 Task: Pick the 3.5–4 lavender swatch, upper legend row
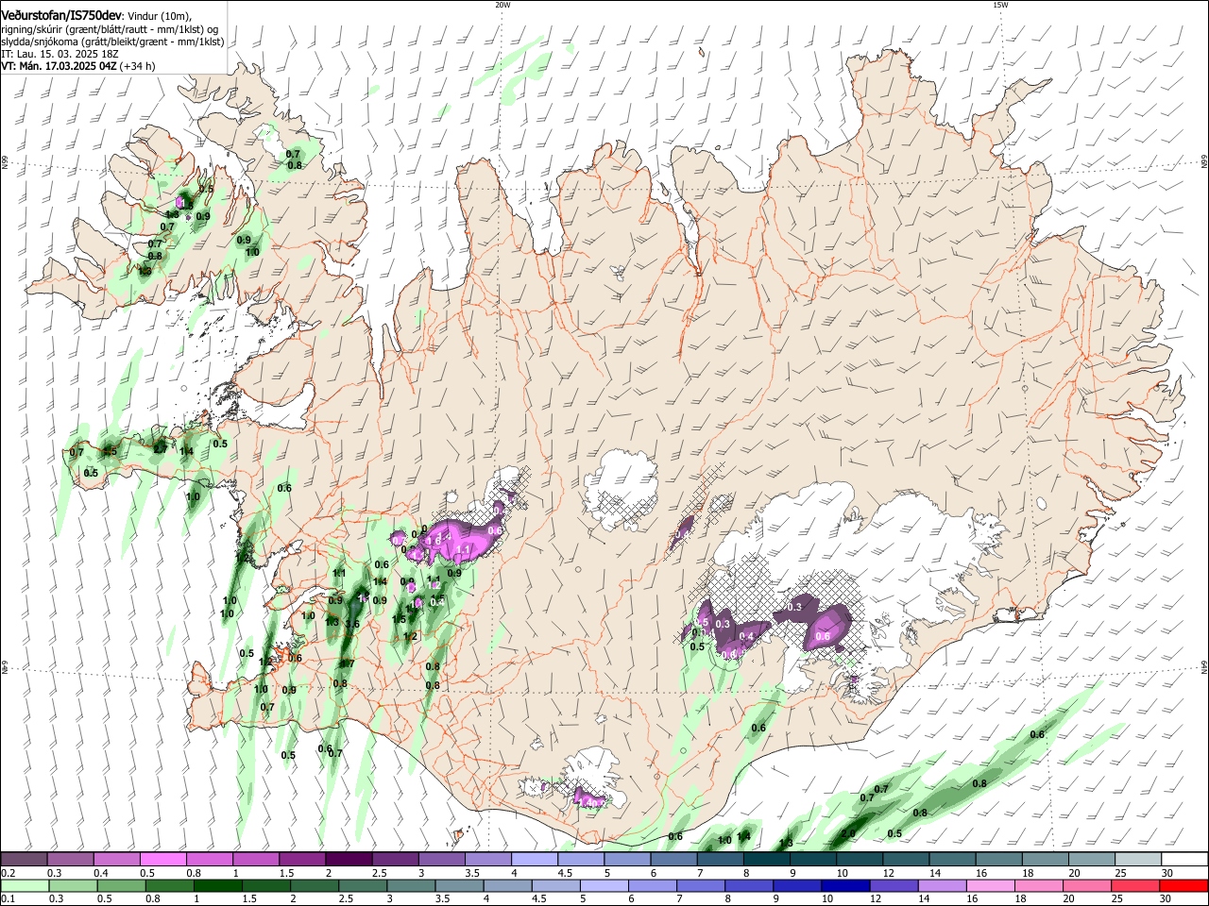click(487, 860)
